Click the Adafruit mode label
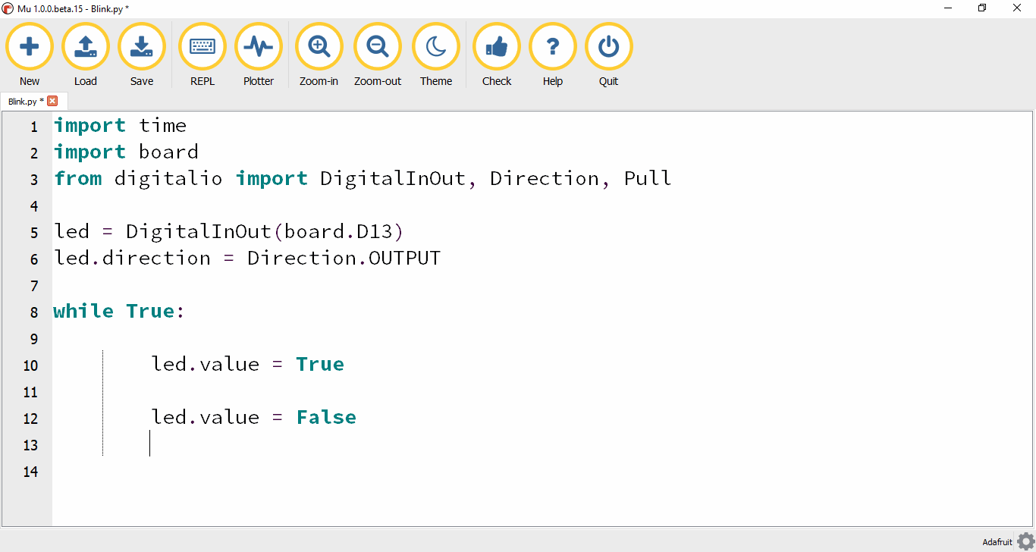This screenshot has height=552, width=1036. click(997, 541)
